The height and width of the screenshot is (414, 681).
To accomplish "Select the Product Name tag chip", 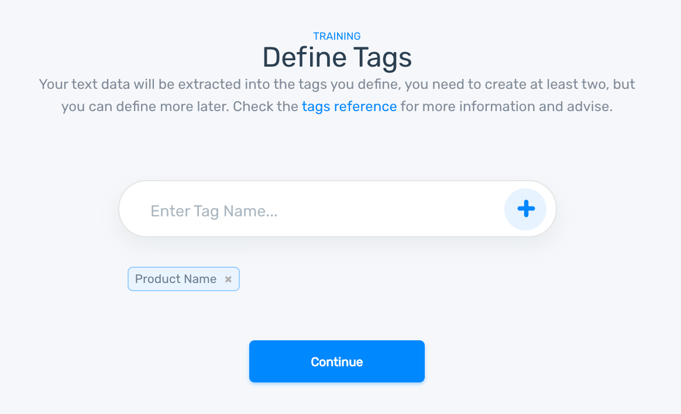I will 176,280.
